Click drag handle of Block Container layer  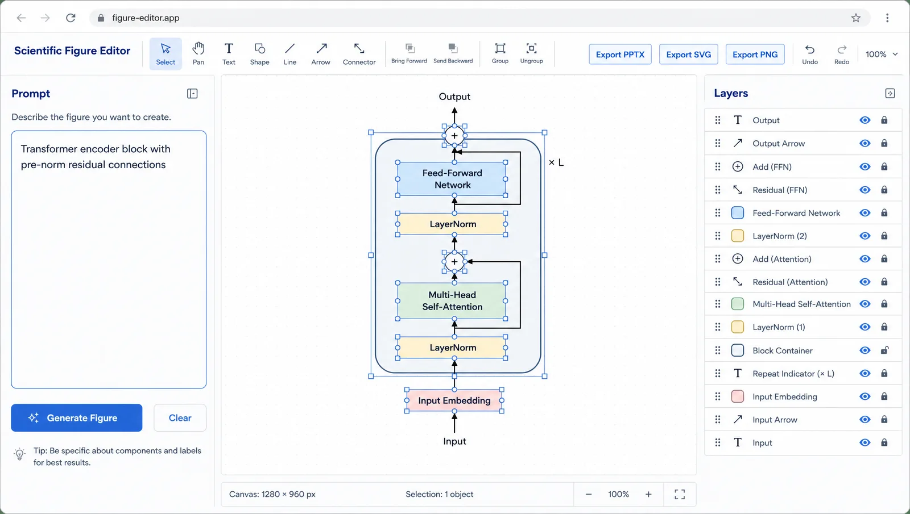[x=718, y=350]
